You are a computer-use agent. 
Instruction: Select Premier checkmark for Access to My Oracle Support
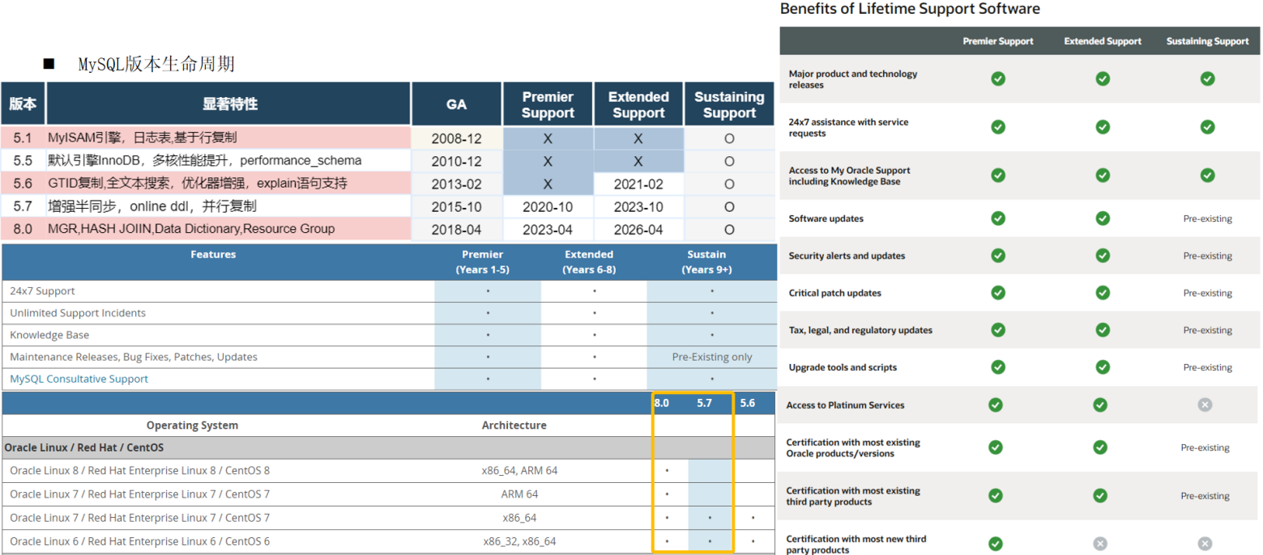point(998,176)
